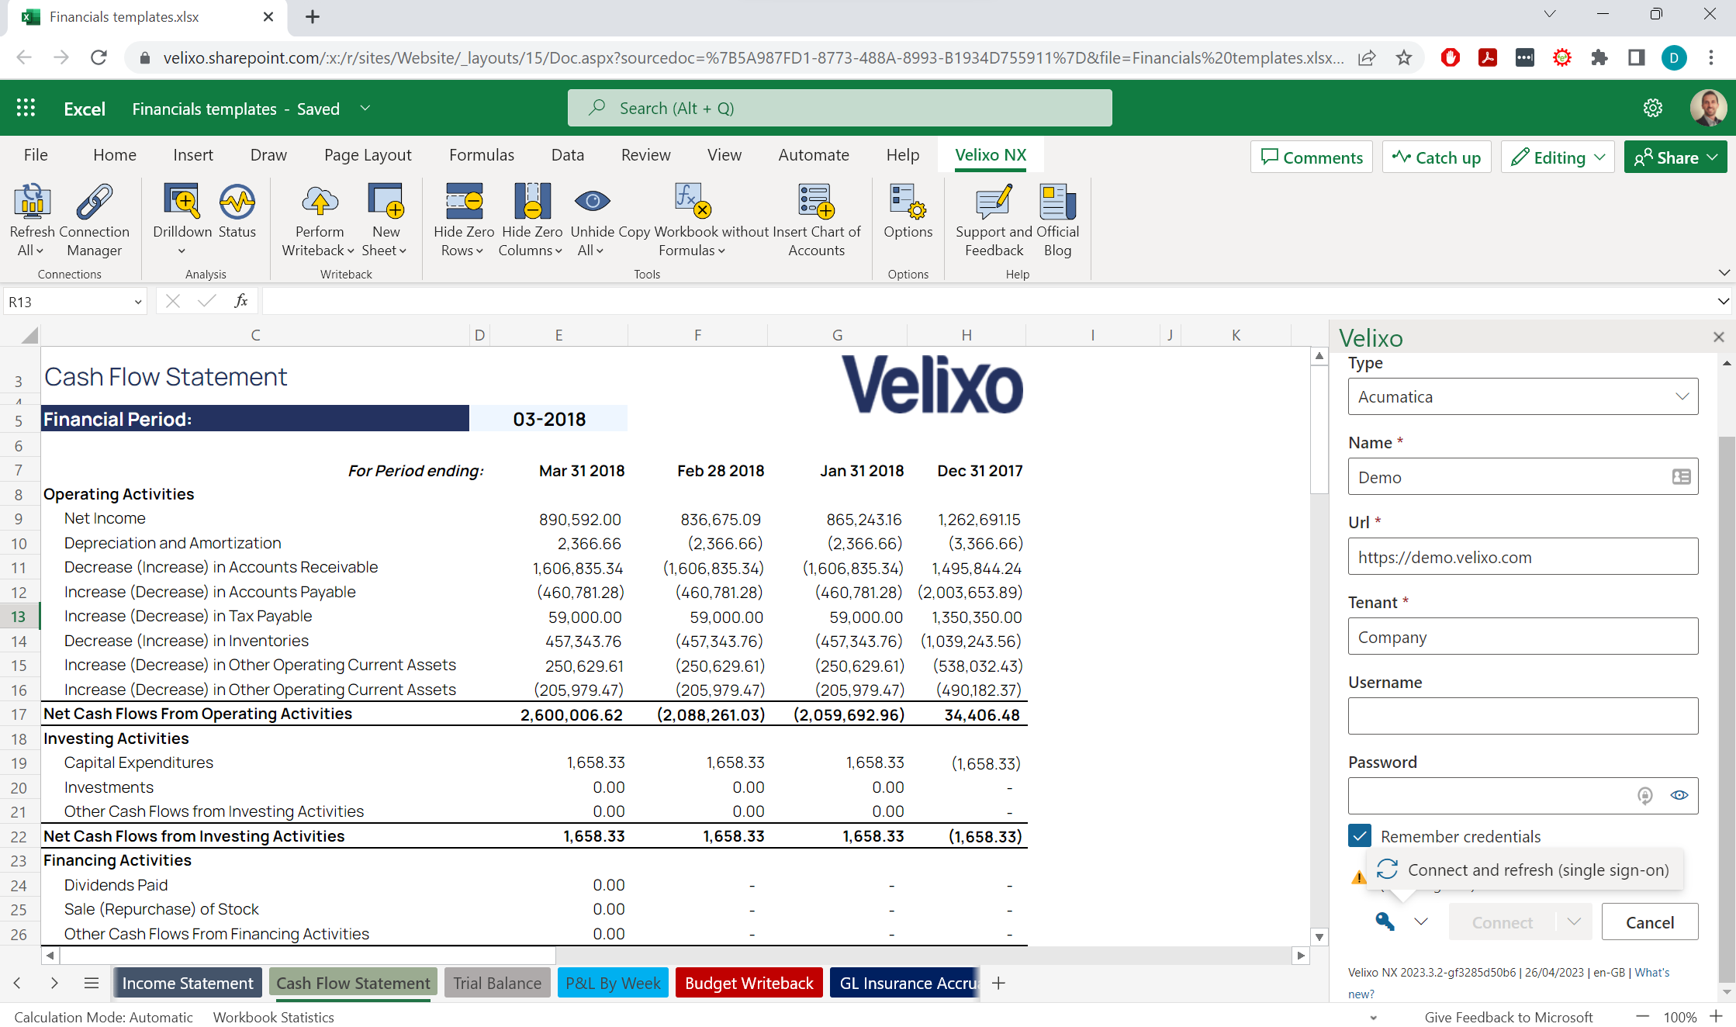The image size is (1736, 1027).
Task: Select the Trial Balance sheet tab
Action: [x=497, y=983]
